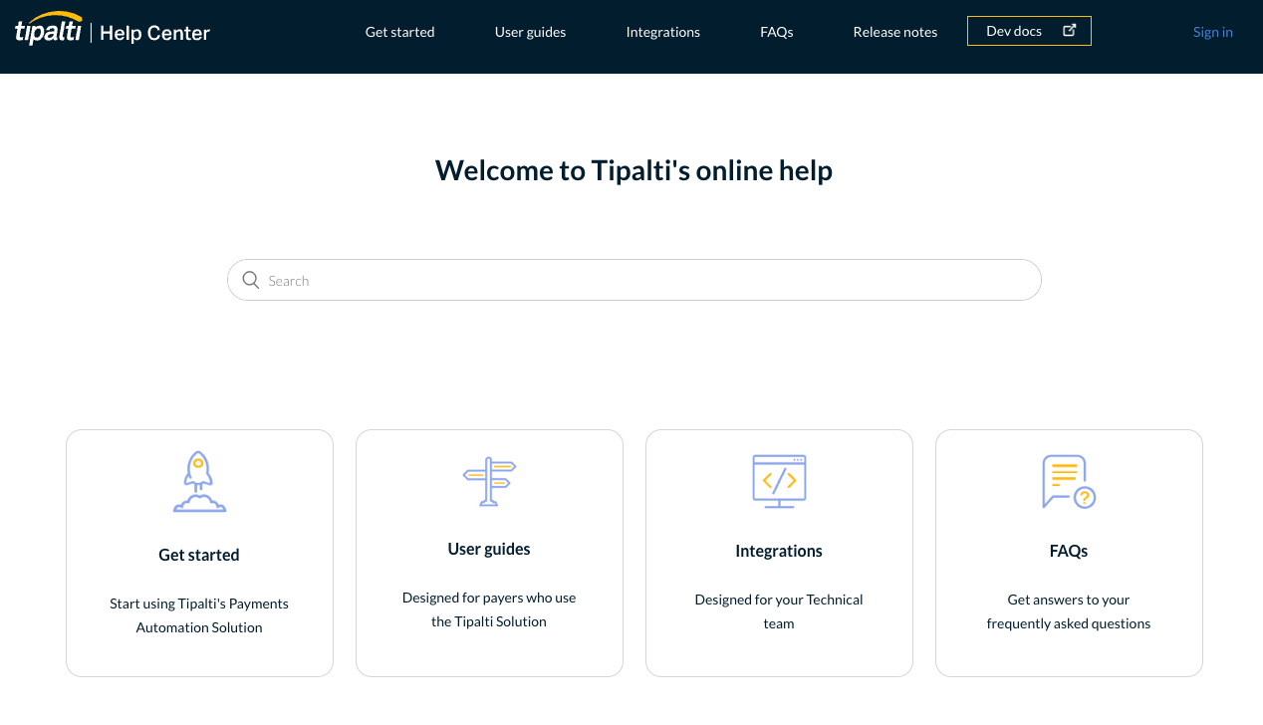Click the signpost icon for User guides
1263x725 pixels.
click(x=489, y=481)
